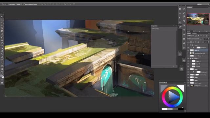Open the Auto-Select Group dropdown
This screenshot has width=210, height=118.
coord(19,4)
